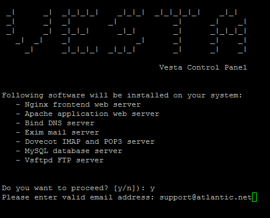
Task: Click the ASCII art letter E
Action: pyautogui.click(x=80, y=31)
